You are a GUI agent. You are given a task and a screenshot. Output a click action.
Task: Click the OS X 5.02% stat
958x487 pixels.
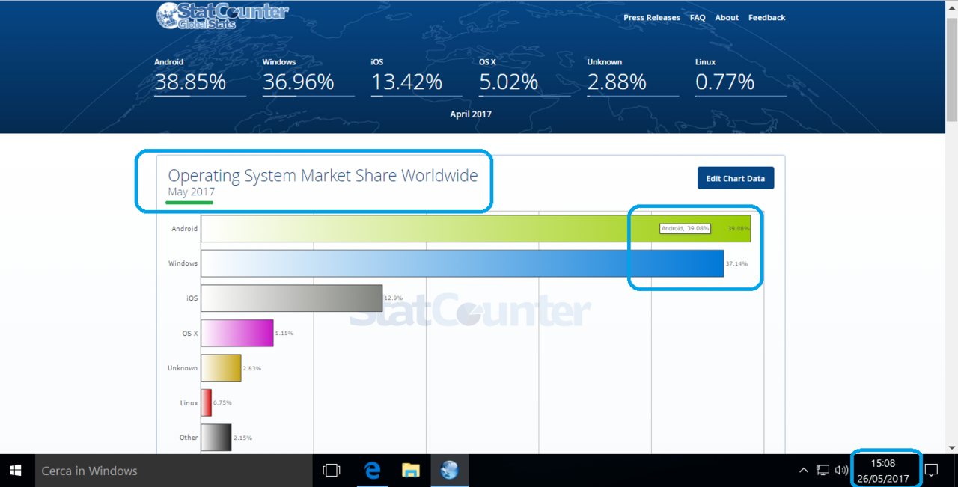click(525, 76)
